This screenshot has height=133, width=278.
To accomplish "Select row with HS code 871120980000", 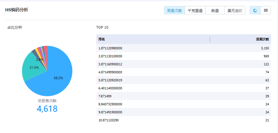I will point(184,48).
